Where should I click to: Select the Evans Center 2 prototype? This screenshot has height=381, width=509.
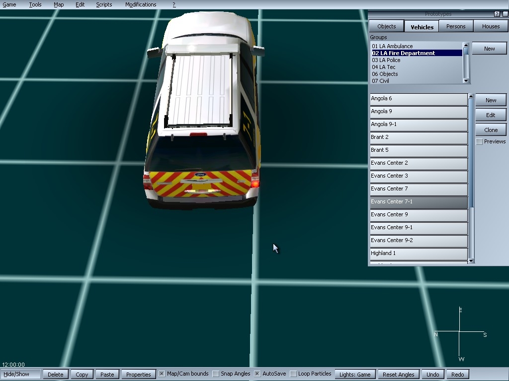tap(419, 164)
